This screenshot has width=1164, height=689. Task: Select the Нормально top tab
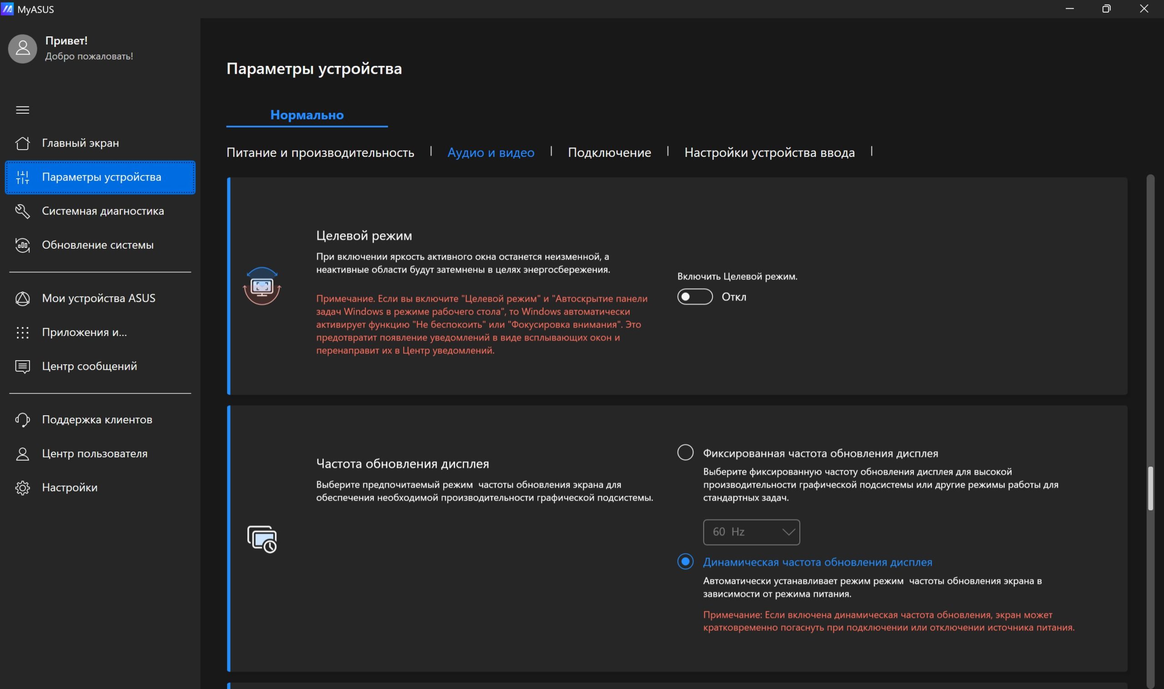[x=307, y=115]
